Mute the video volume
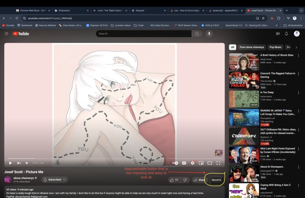 27,163
